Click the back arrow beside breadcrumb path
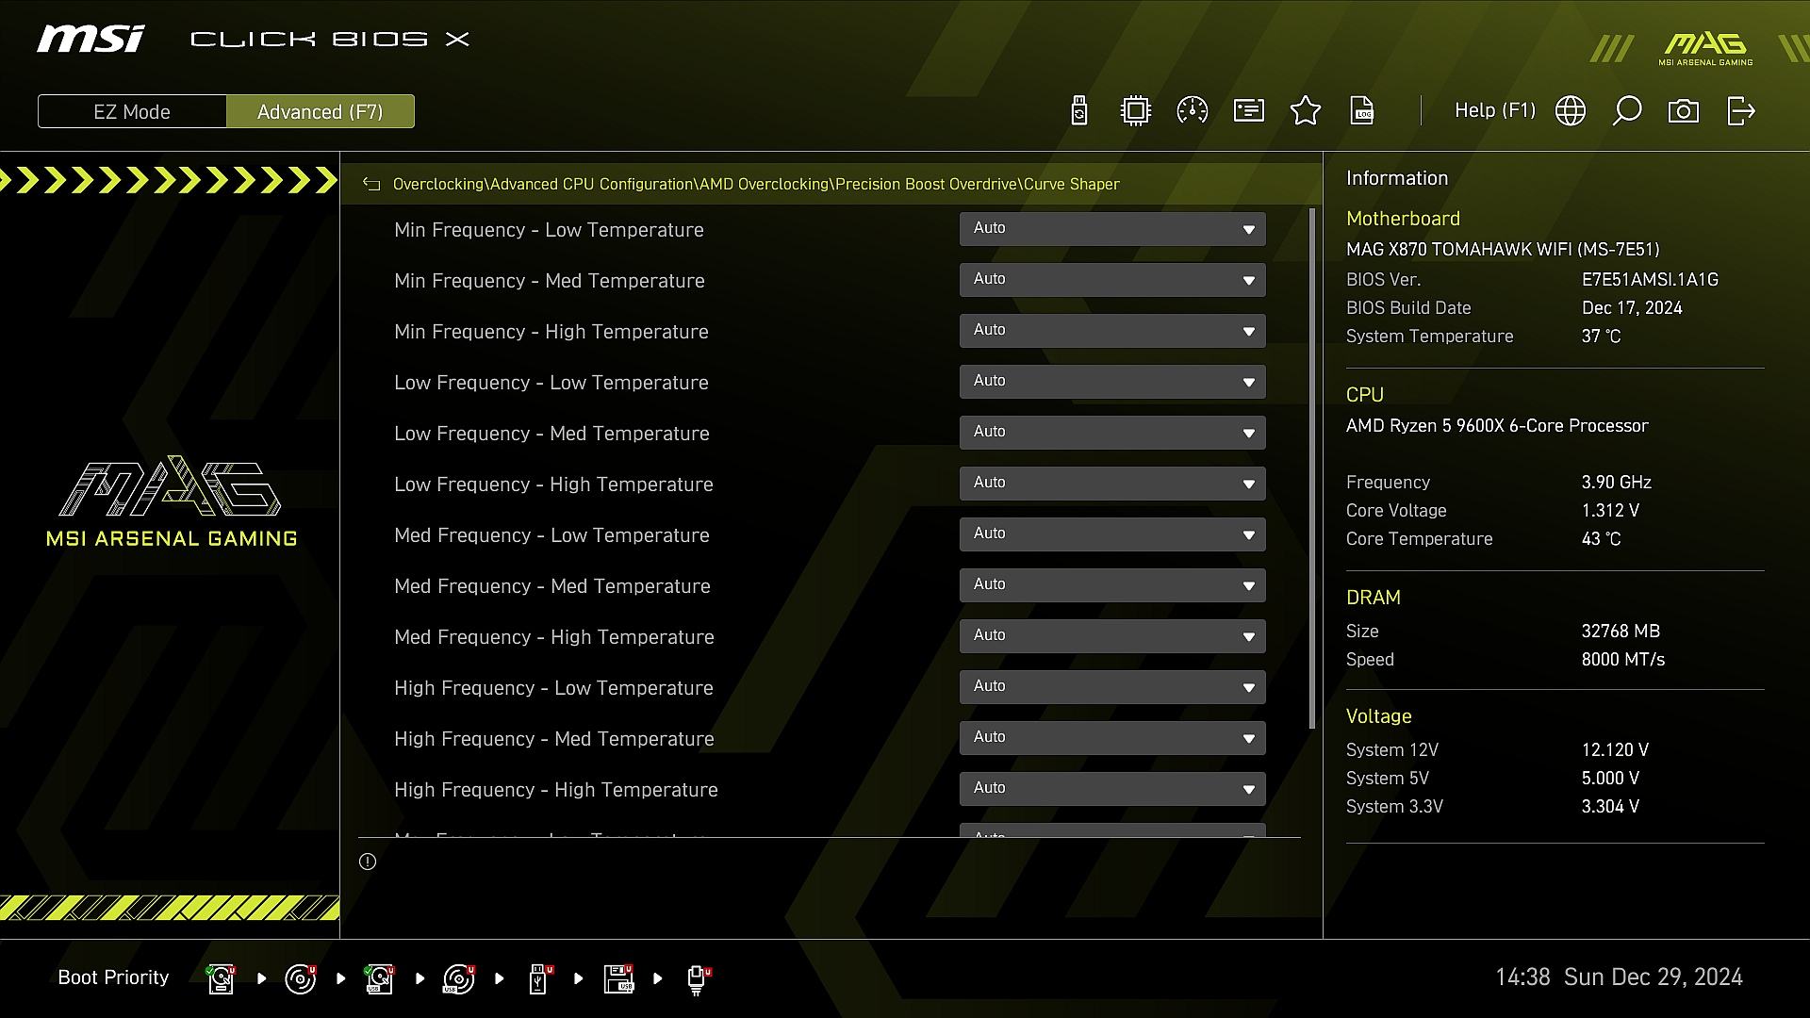The image size is (1810, 1018). coord(371,185)
